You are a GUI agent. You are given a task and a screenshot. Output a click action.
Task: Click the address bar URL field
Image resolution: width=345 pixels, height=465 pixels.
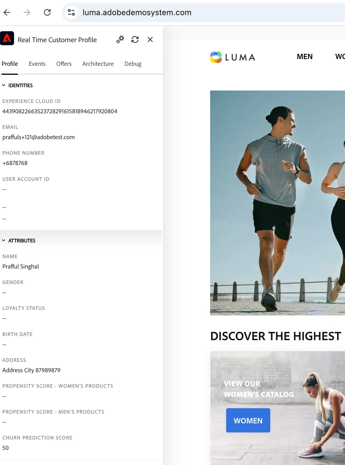click(x=204, y=12)
